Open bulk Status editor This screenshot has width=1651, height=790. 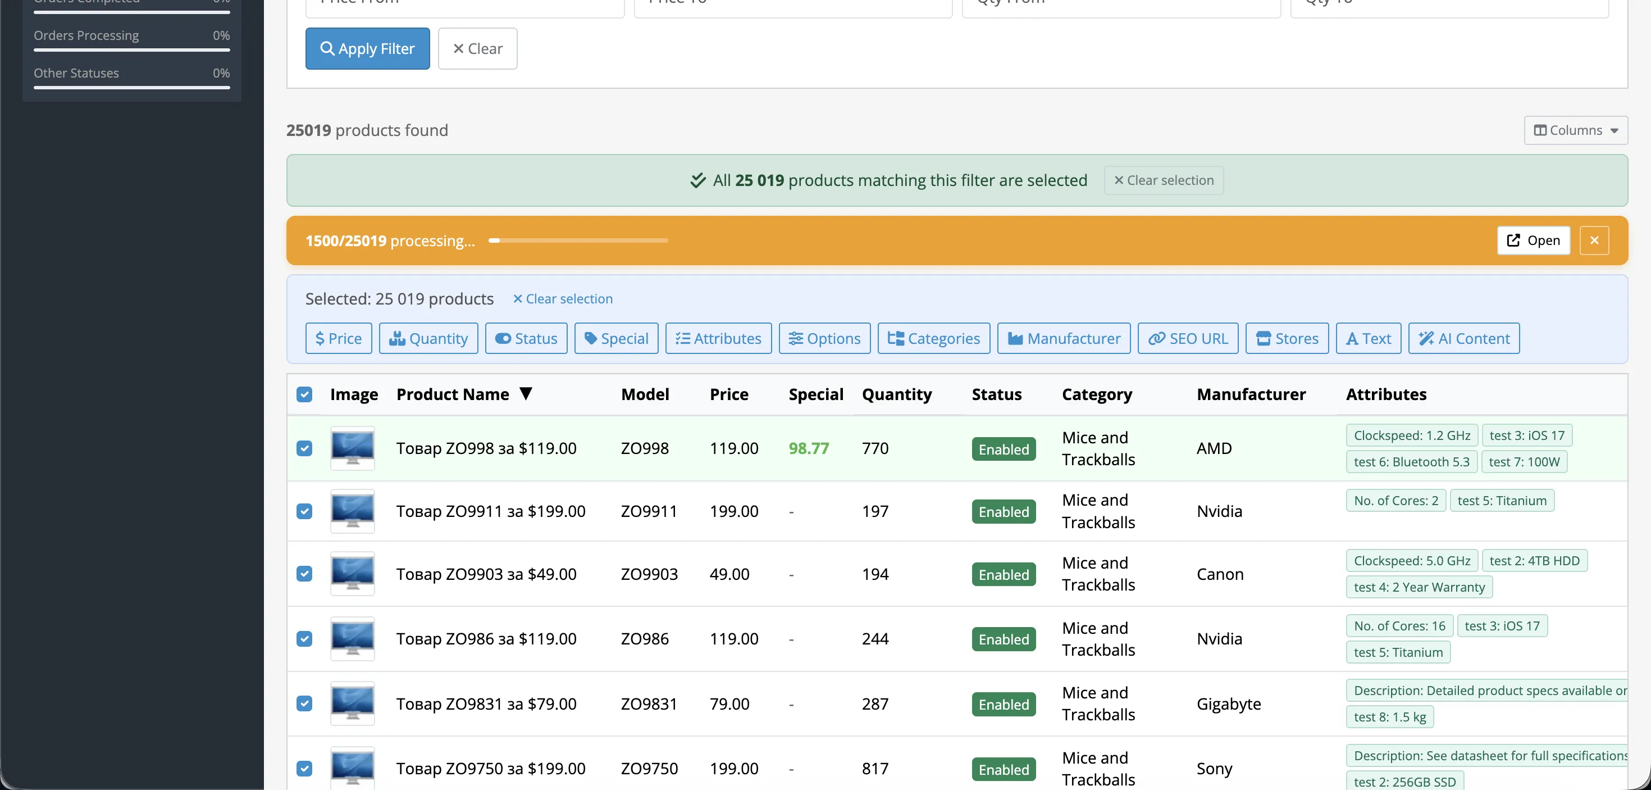(x=526, y=338)
